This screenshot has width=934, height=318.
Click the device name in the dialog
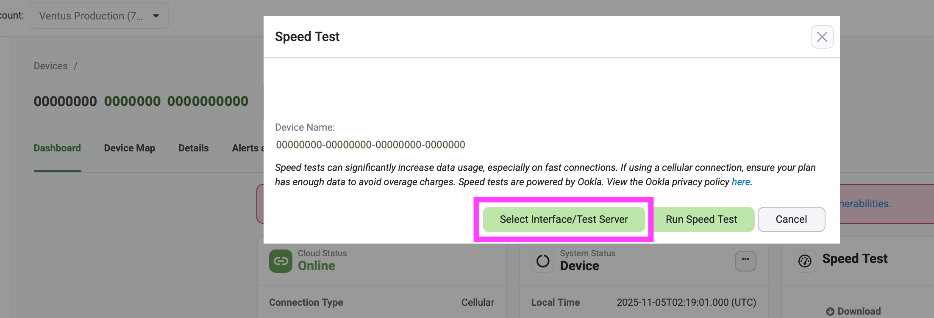pyautogui.click(x=370, y=145)
